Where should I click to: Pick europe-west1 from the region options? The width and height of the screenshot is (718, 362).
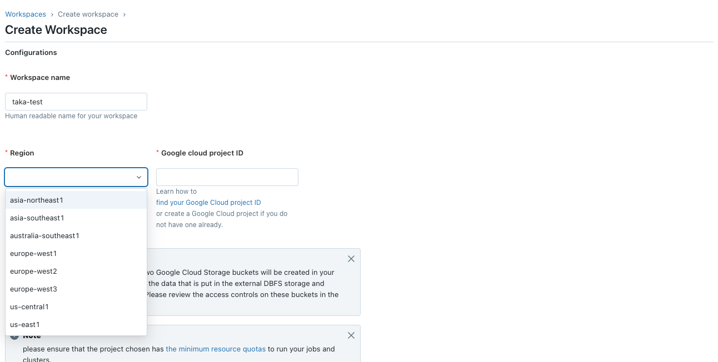click(32, 253)
